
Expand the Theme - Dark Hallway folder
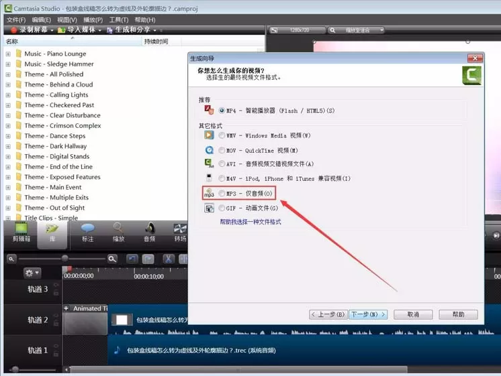point(8,146)
